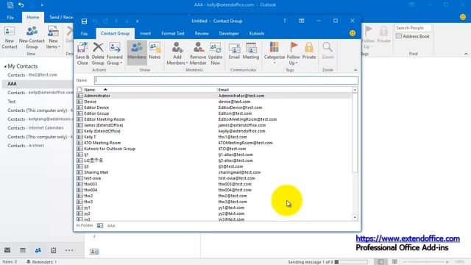This screenshot has height=265, width=471.
Task: Click New Contact Group in Outlook ribbon
Action: click(32, 38)
